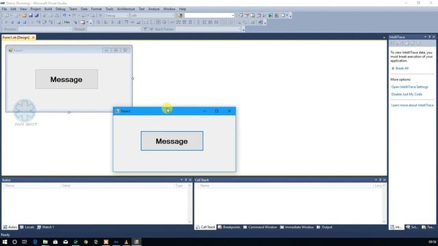Viewport: 438px width, 246px height.
Task: Click the Break All pause icon in debug toolbar
Action: tap(12, 23)
